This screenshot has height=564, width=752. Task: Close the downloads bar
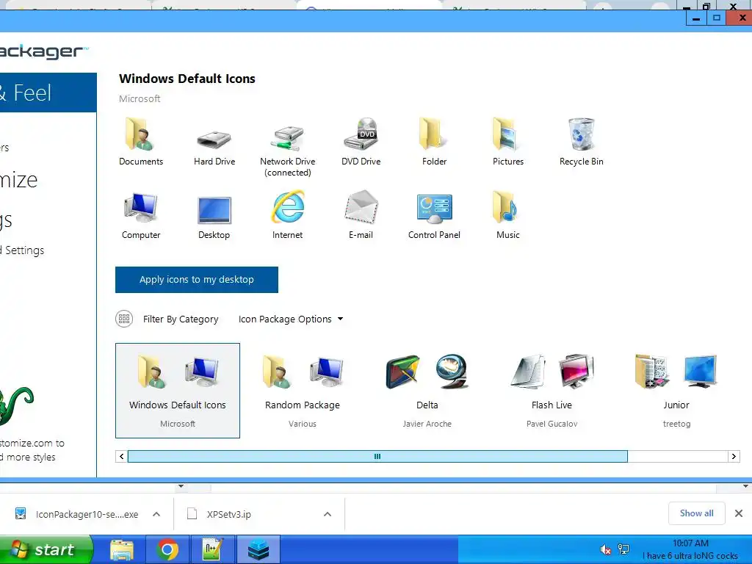(x=739, y=513)
